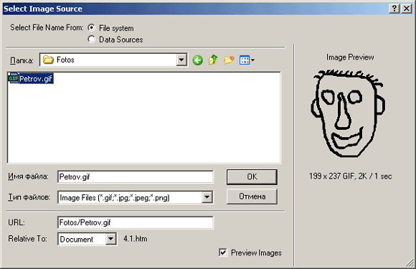Toggle the Preview Images checkbox
This screenshot has height=269, width=416.
[223, 253]
